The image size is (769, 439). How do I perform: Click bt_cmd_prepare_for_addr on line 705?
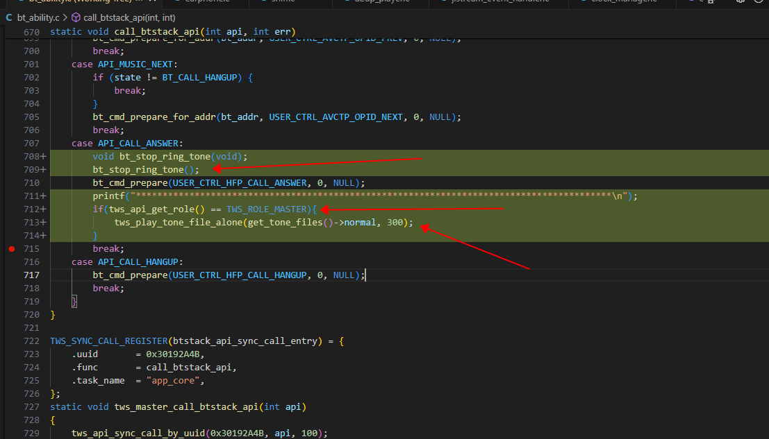coord(154,117)
